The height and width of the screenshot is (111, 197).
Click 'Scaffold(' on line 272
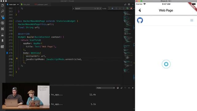click(x=35, y=40)
